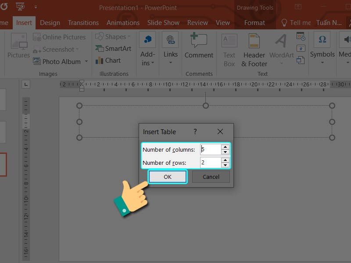Click the Number of columns field
This screenshot has width=351, height=263.
click(x=211, y=149)
